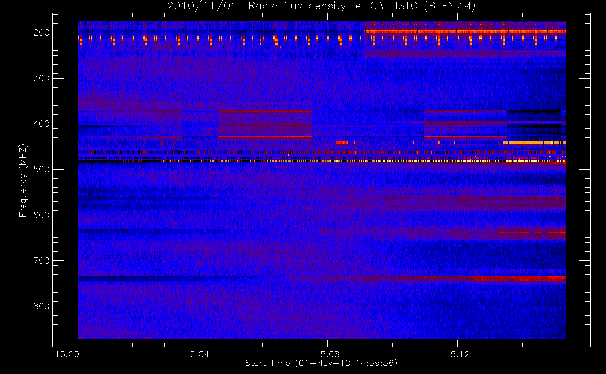Click the 800 frequency tick label
Image resolution: width=606 pixels, height=374 pixels.
point(42,306)
